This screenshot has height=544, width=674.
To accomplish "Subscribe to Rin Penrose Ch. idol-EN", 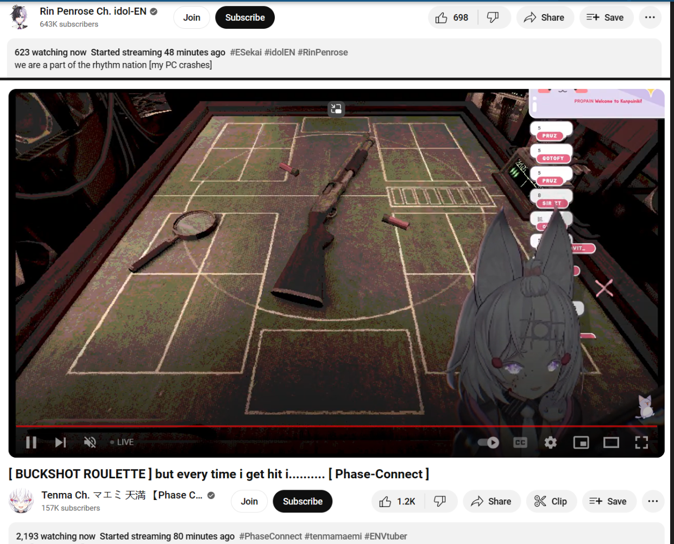I will point(245,17).
